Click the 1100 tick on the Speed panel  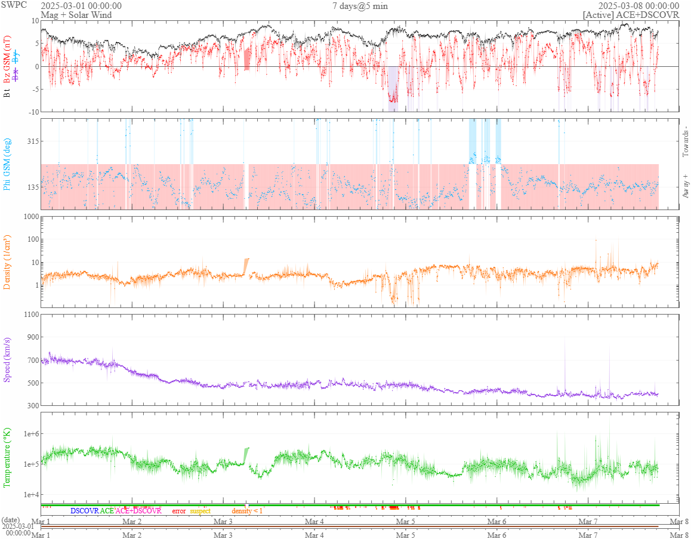pos(31,314)
